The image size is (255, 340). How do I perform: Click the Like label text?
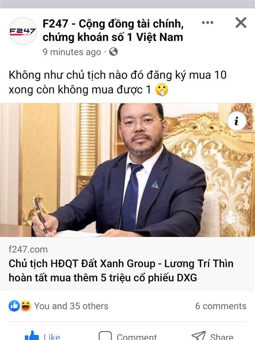52,337
